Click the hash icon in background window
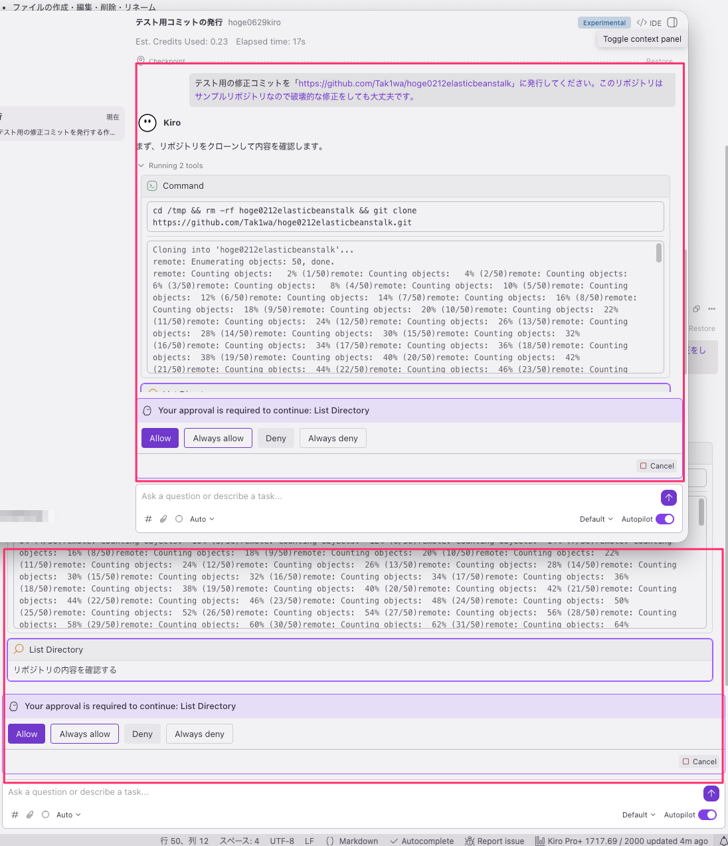This screenshot has width=728, height=846. tap(15, 815)
